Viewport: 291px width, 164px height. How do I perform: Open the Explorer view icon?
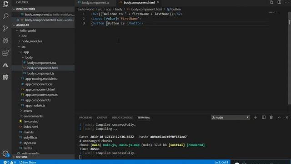tap(5, 4)
